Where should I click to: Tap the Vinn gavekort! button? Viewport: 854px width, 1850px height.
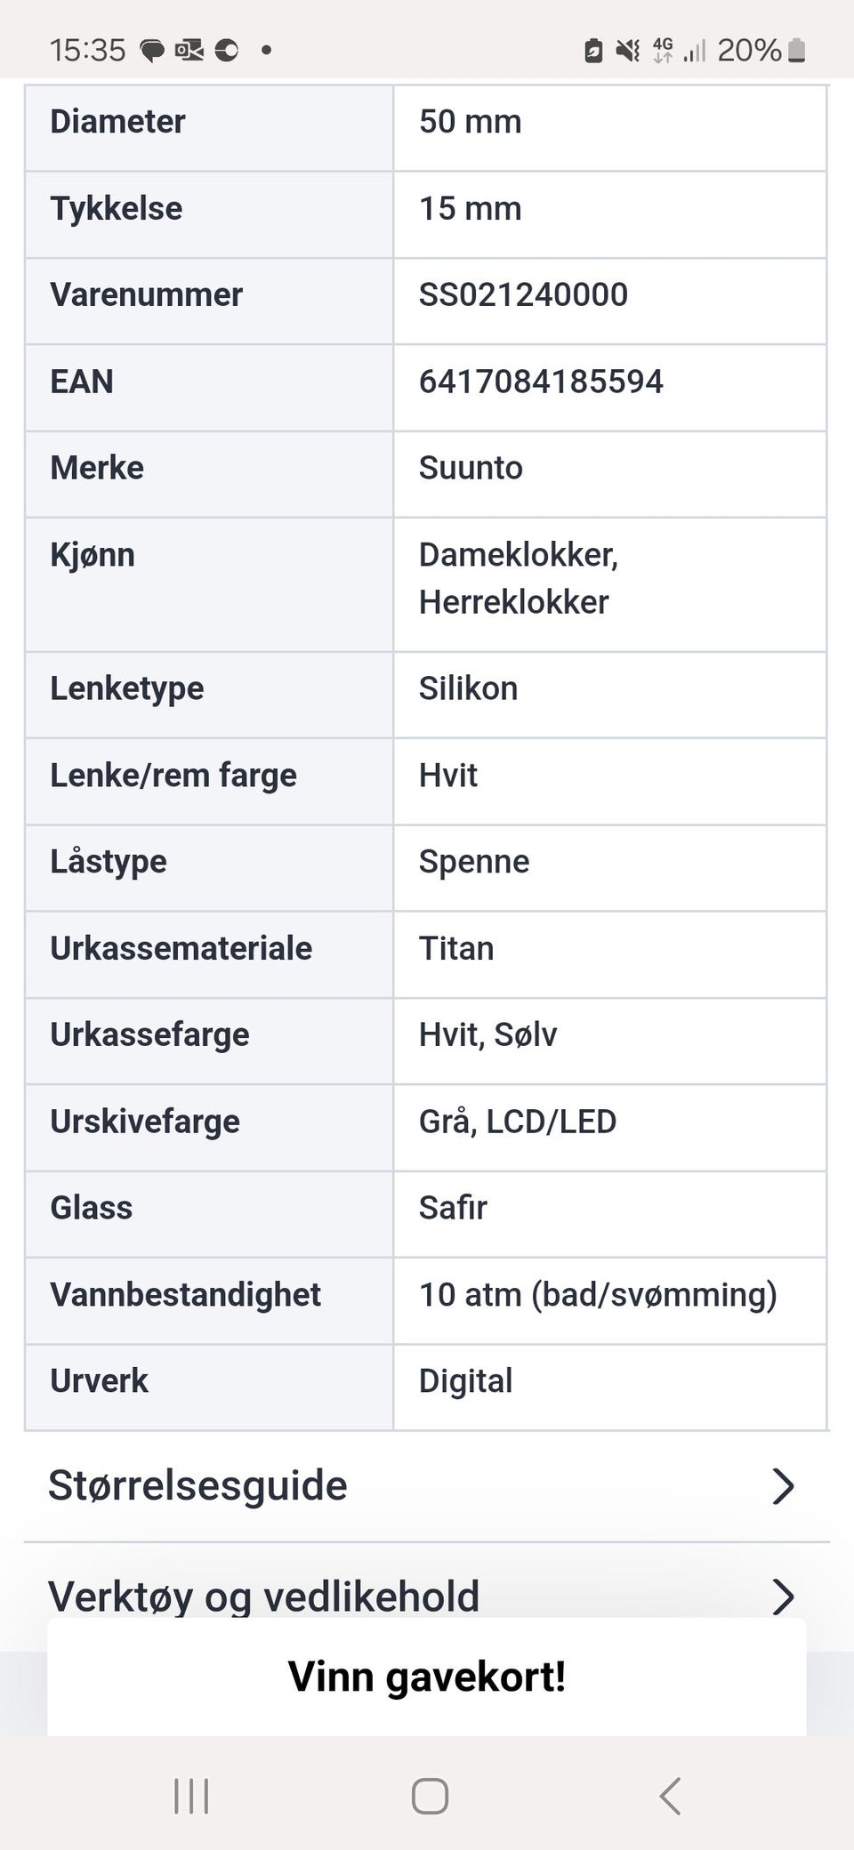pos(427,1677)
